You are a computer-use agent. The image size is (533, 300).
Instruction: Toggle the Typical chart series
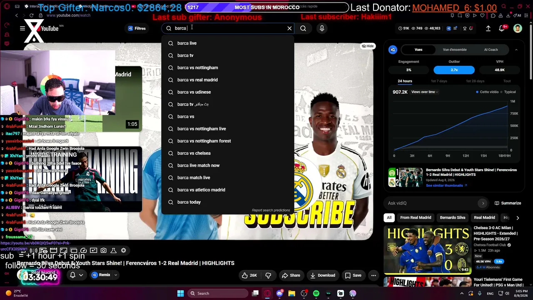(508, 92)
